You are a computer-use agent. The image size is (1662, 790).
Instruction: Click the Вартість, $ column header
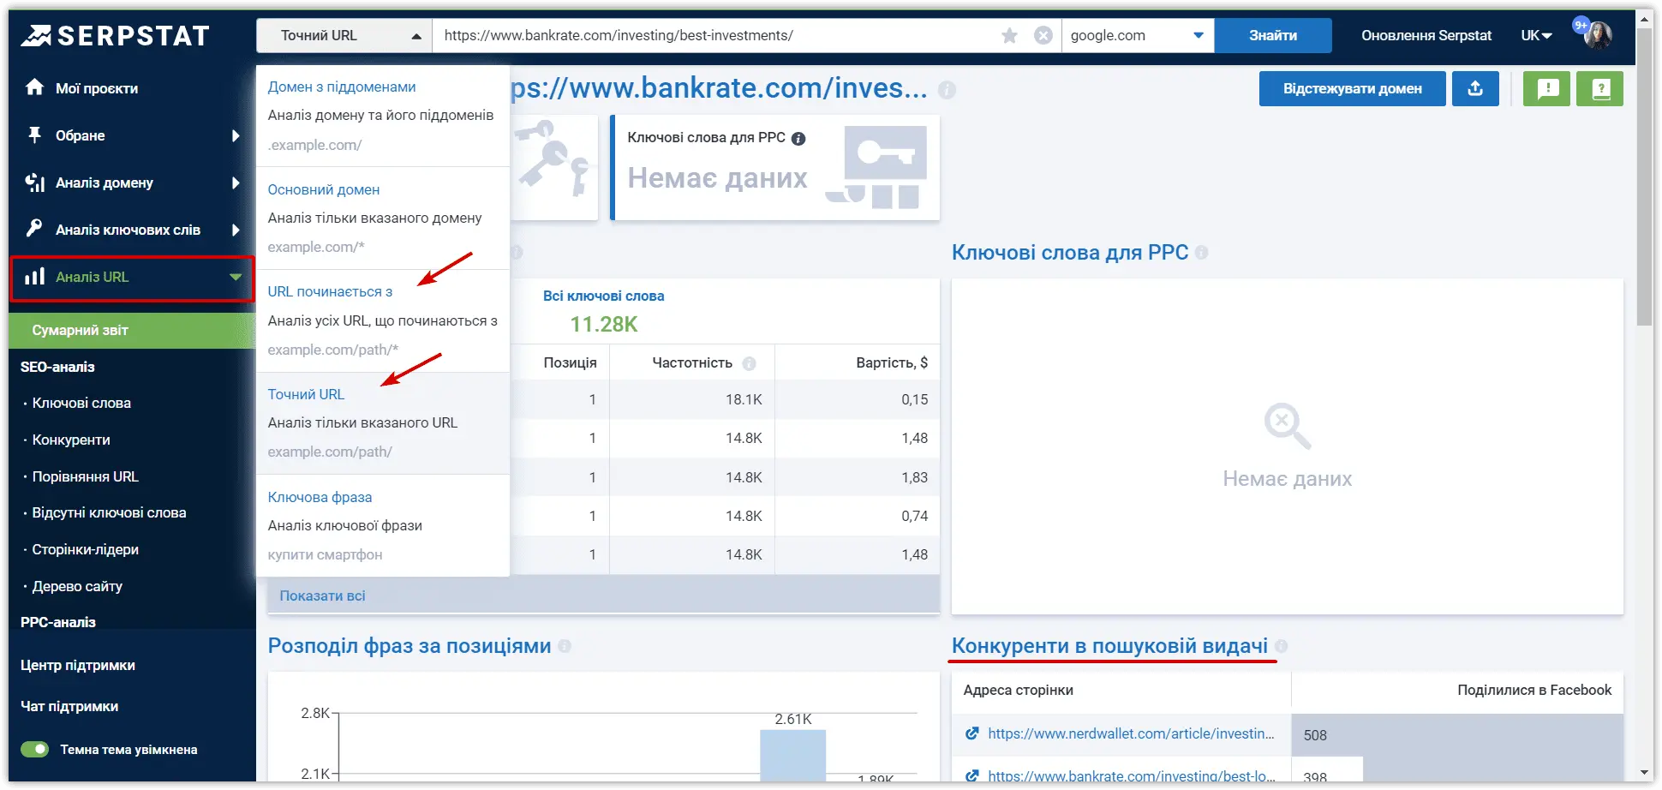(x=892, y=362)
